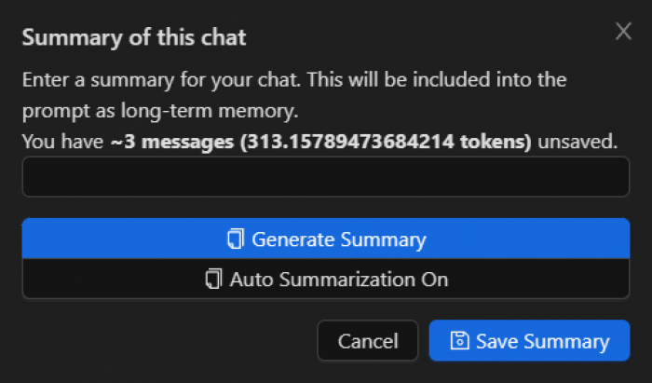Toggle Auto Summarization On
Image resolution: width=652 pixels, height=383 pixels.
(x=325, y=279)
